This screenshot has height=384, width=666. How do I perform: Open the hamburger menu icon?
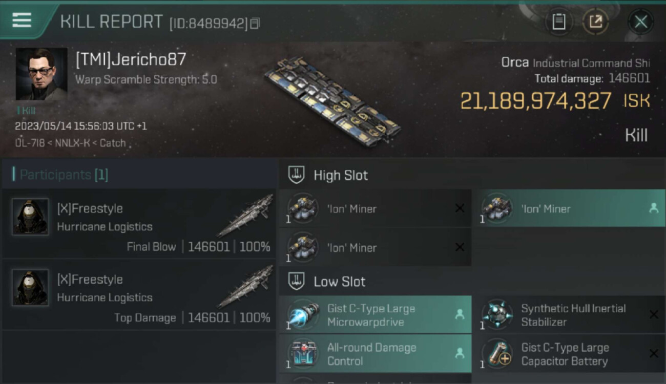(22, 20)
